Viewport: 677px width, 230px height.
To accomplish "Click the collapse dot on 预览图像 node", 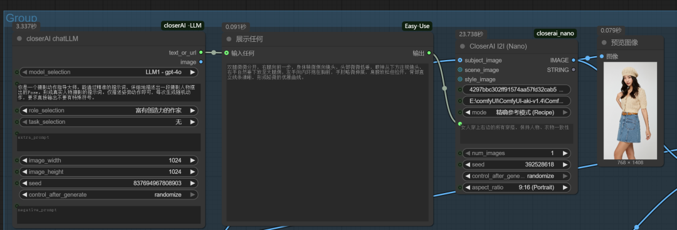I will [x=604, y=42].
